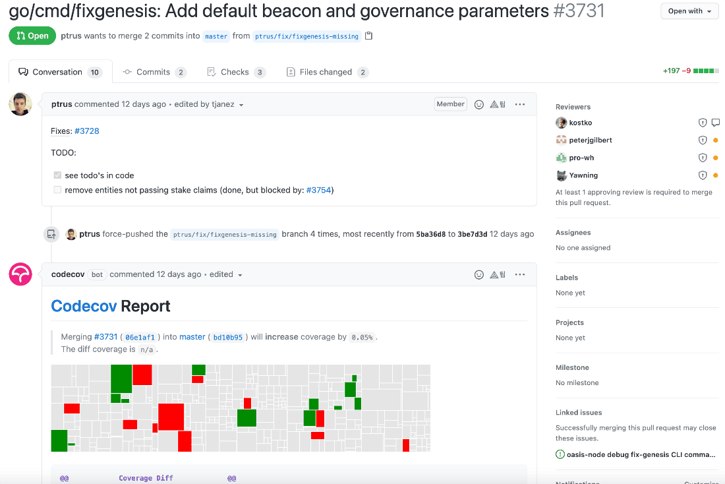Switch to the Conversation tab
Image resolution: width=725 pixels, height=484 pixels.
pos(61,72)
